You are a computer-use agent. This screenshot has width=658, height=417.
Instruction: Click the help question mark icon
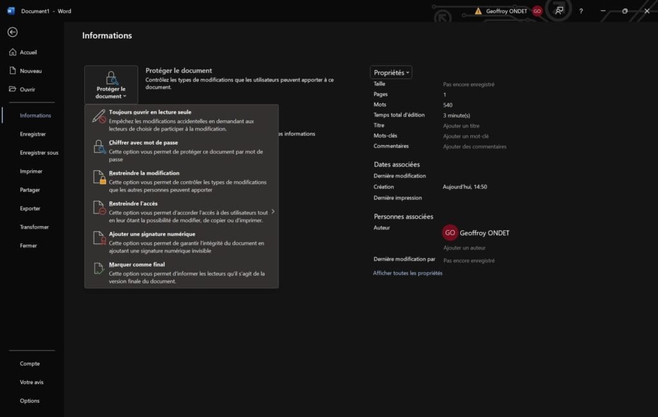581,12
